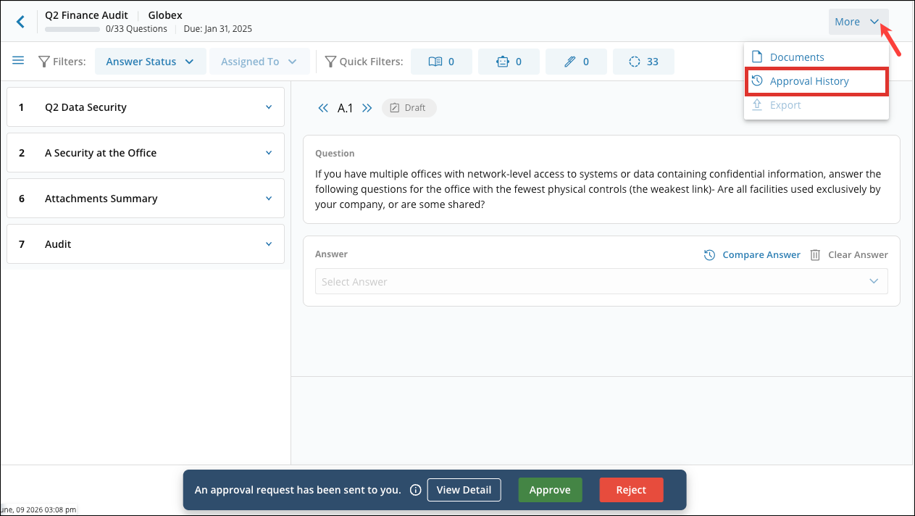
Task: Click the Draft status badge
Action: 409,108
